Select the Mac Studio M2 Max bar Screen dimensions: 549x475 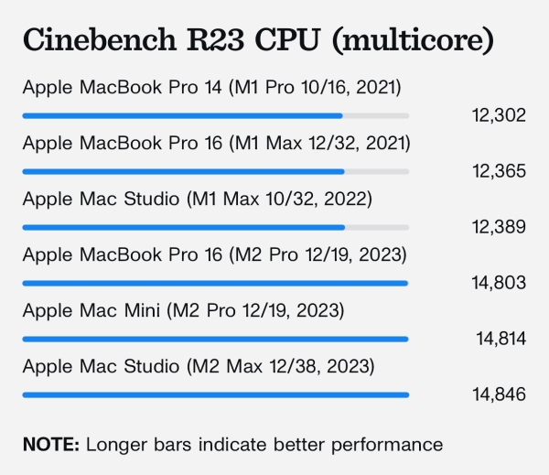click(215, 394)
